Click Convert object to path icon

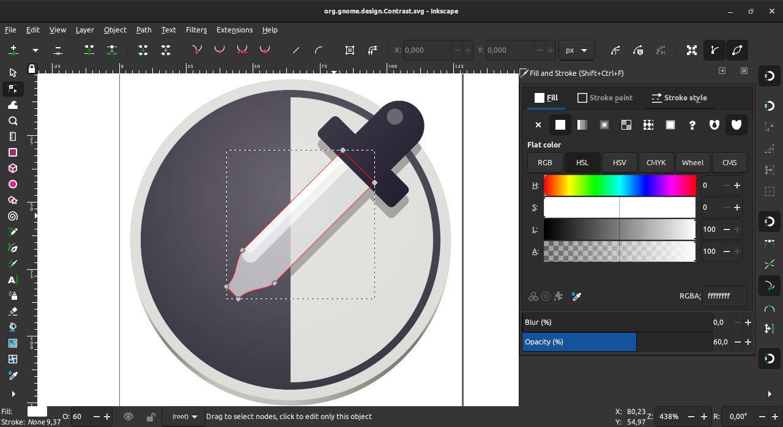click(x=350, y=50)
